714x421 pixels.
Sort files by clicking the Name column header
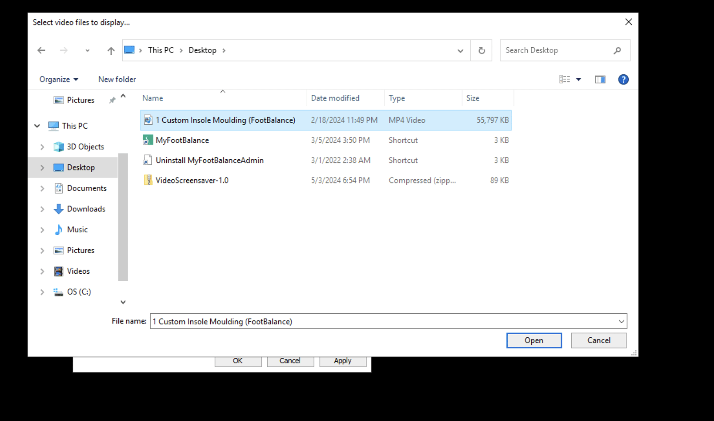coord(152,98)
